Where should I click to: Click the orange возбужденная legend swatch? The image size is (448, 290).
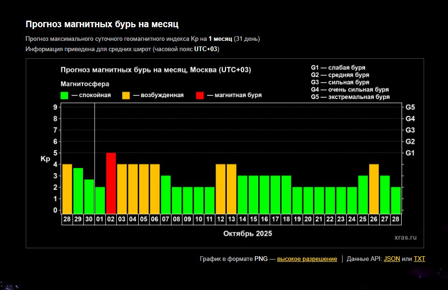pyautogui.click(x=126, y=96)
